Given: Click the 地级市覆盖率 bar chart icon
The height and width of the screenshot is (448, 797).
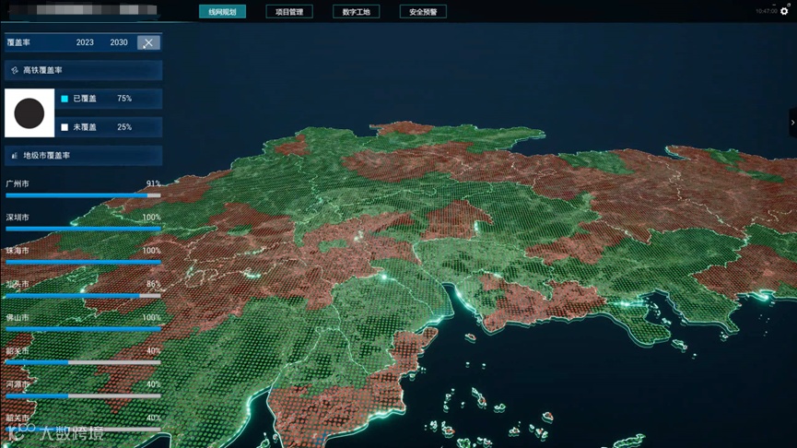Looking at the screenshot, I should 14,156.
